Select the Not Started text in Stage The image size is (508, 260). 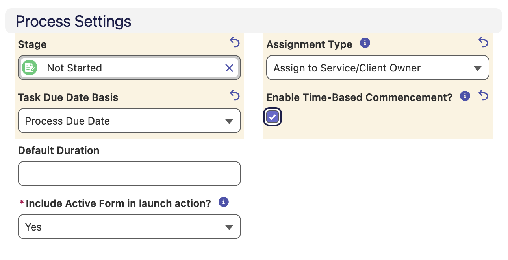tap(74, 68)
